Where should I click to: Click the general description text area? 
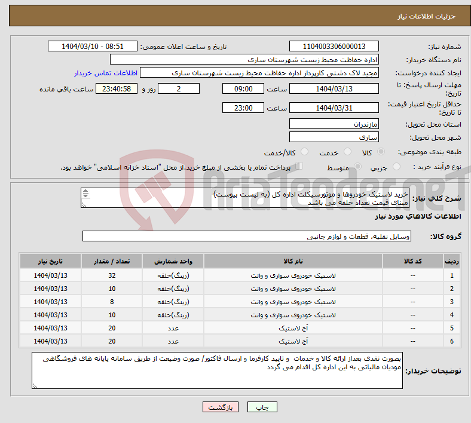click(x=245, y=198)
